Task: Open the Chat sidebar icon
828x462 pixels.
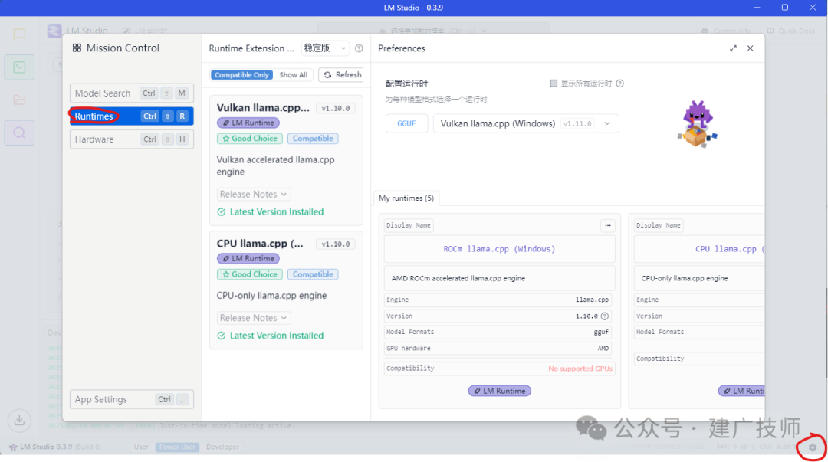Action: (19, 34)
